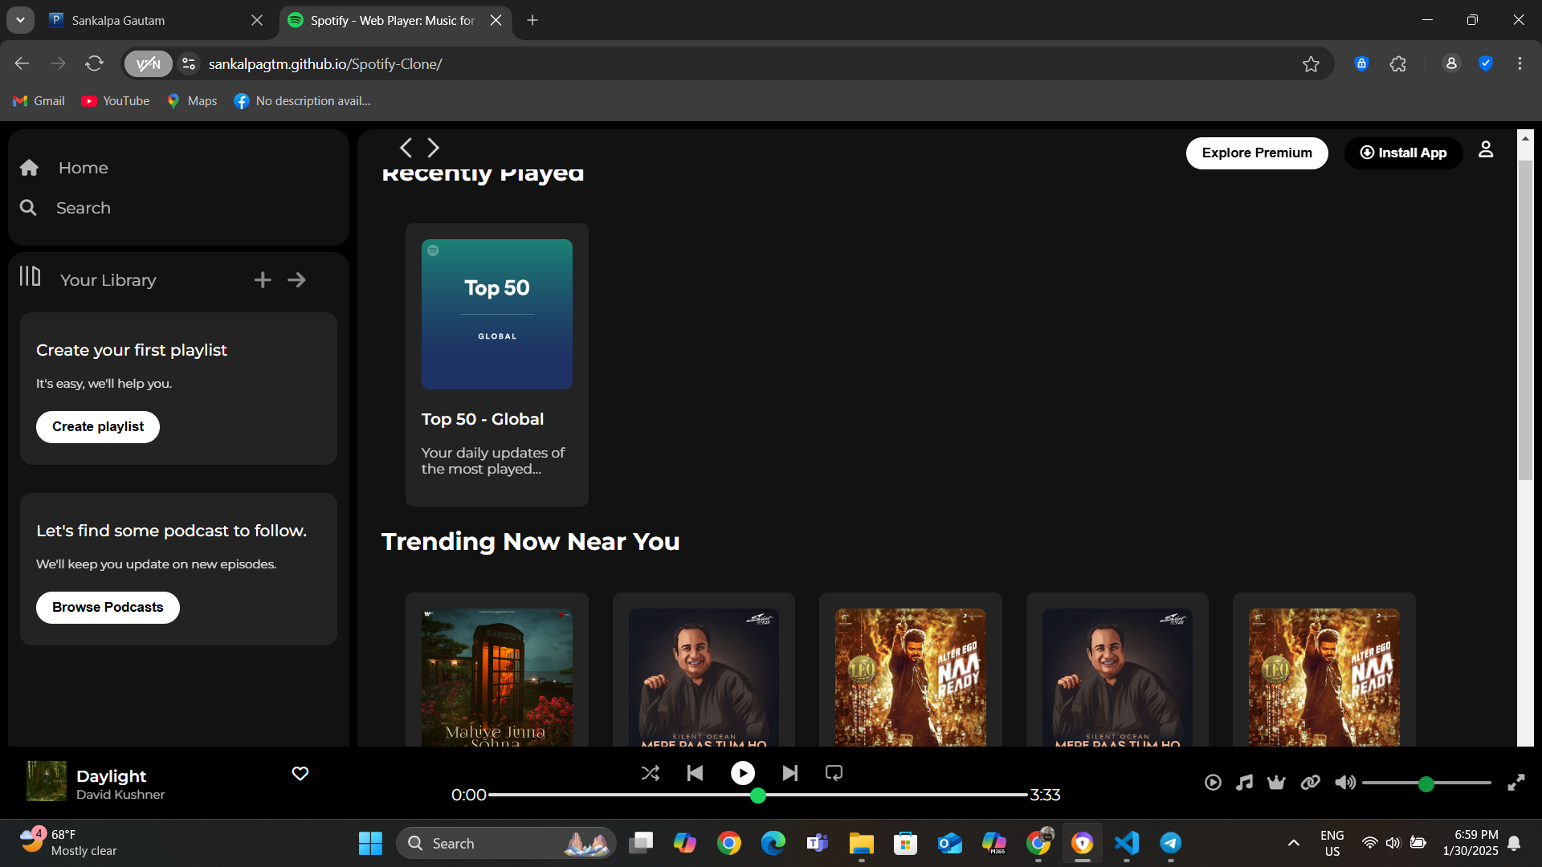
Task: Expand player to fullscreen
Action: pyautogui.click(x=1515, y=783)
